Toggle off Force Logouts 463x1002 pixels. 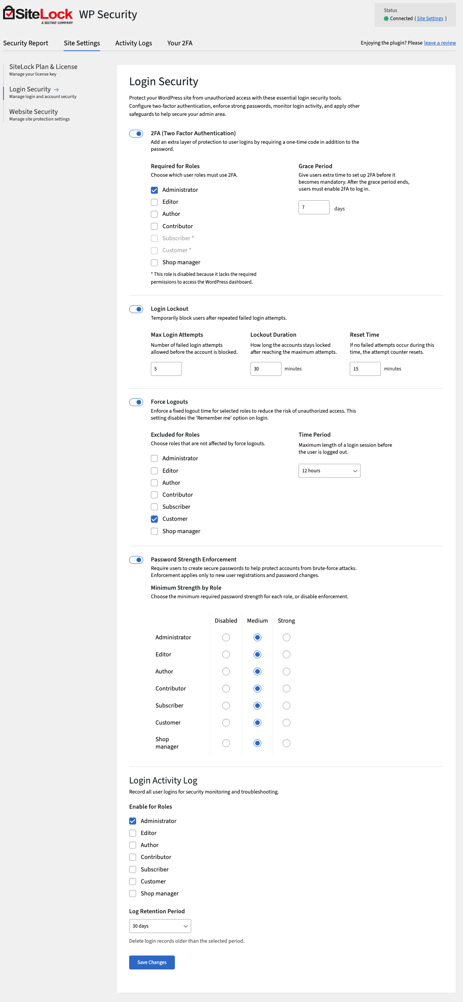click(136, 402)
